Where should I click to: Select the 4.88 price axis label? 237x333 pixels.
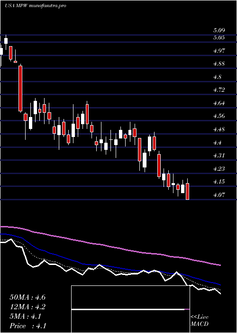pyautogui.click(x=219, y=64)
